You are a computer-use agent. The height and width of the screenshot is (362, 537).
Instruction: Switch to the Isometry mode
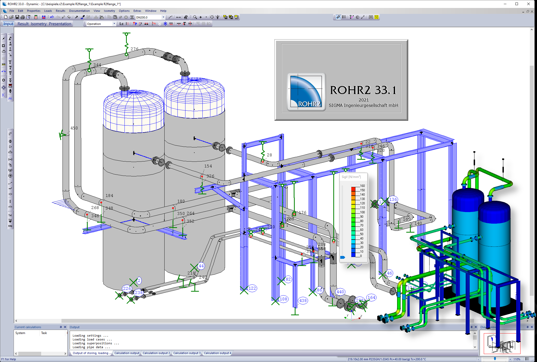[39, 24]
